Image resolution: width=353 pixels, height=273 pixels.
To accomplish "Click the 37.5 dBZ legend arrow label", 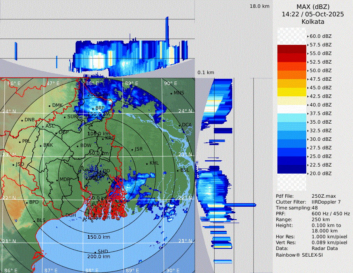I will 319,113.
